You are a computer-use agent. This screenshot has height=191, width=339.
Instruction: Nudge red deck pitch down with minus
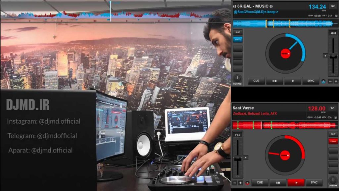click(235, 183)
